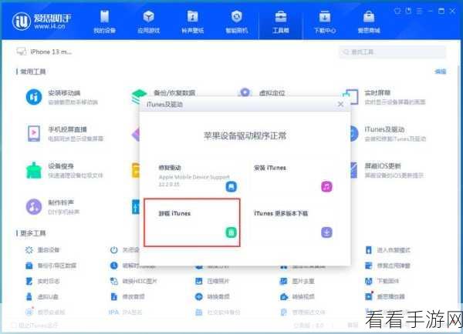Viewport: 463px width, 334px height.
Task: Open 屏蔽iOS更新 (Block iOS update) tool
Action: coord(387,170)
